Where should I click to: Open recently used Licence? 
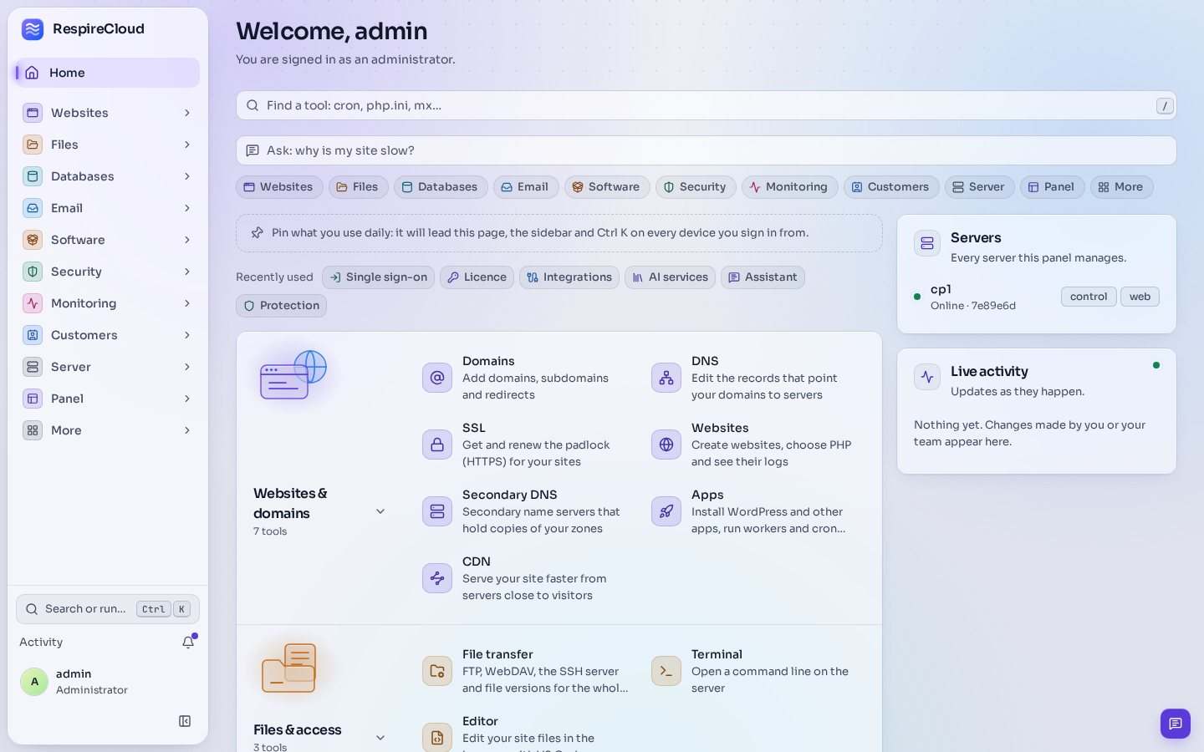[x=477, y=277]
